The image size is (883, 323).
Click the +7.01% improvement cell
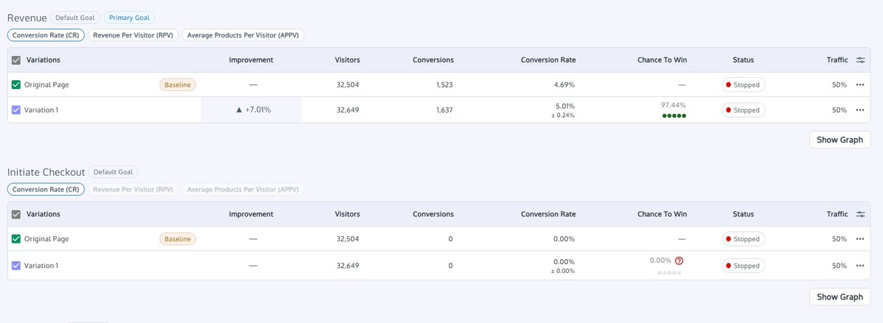pos(251,110)
